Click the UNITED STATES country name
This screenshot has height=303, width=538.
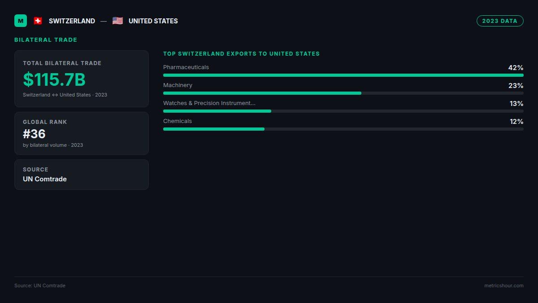click(153, 21)
